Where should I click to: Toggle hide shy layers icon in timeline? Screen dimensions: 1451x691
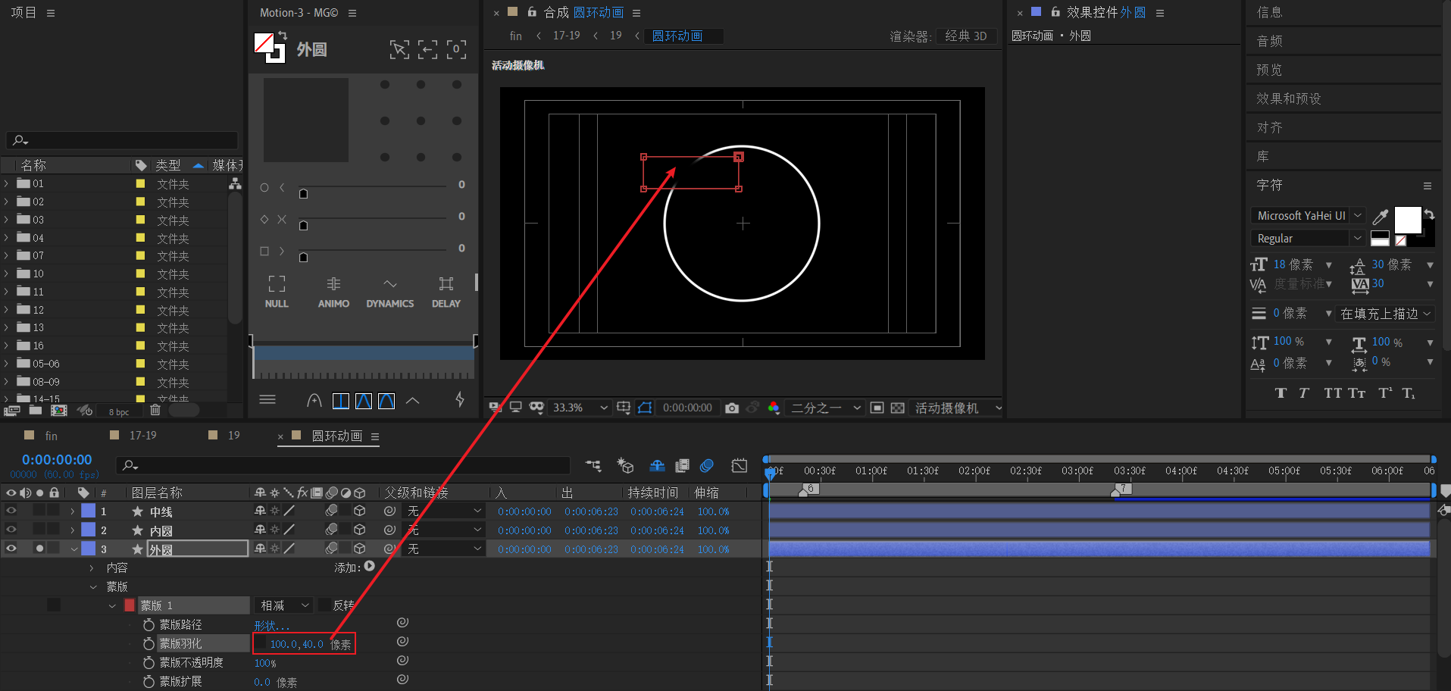[x=657, y=465]
